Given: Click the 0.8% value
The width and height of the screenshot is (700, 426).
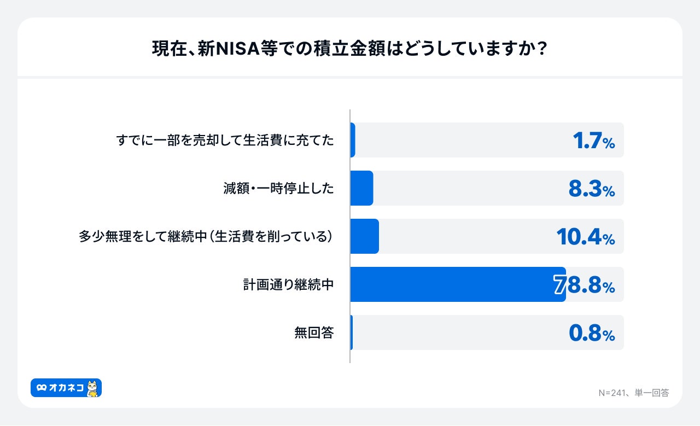Looking at the screenshot, I should pyautogui.click(x=592, y=333).
